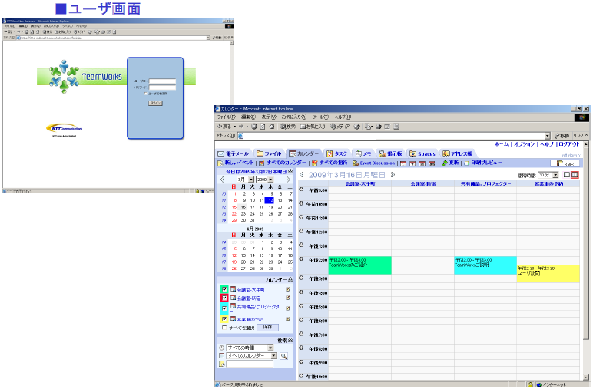Click the SMS button
Viewport: 593px width, 389px height.
tap(565, 164)
